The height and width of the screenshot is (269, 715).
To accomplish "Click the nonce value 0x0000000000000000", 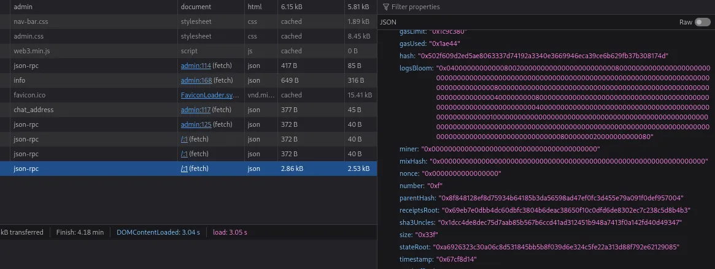I will pyautogui.click(x=461, y=173).
